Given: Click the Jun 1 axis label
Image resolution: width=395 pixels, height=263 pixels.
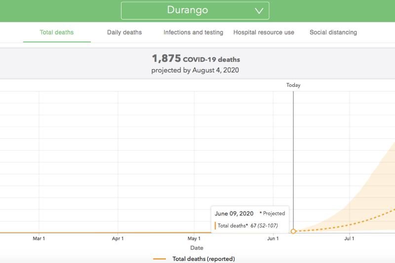Looking at the screenshot, I should [x=273, y=239].
